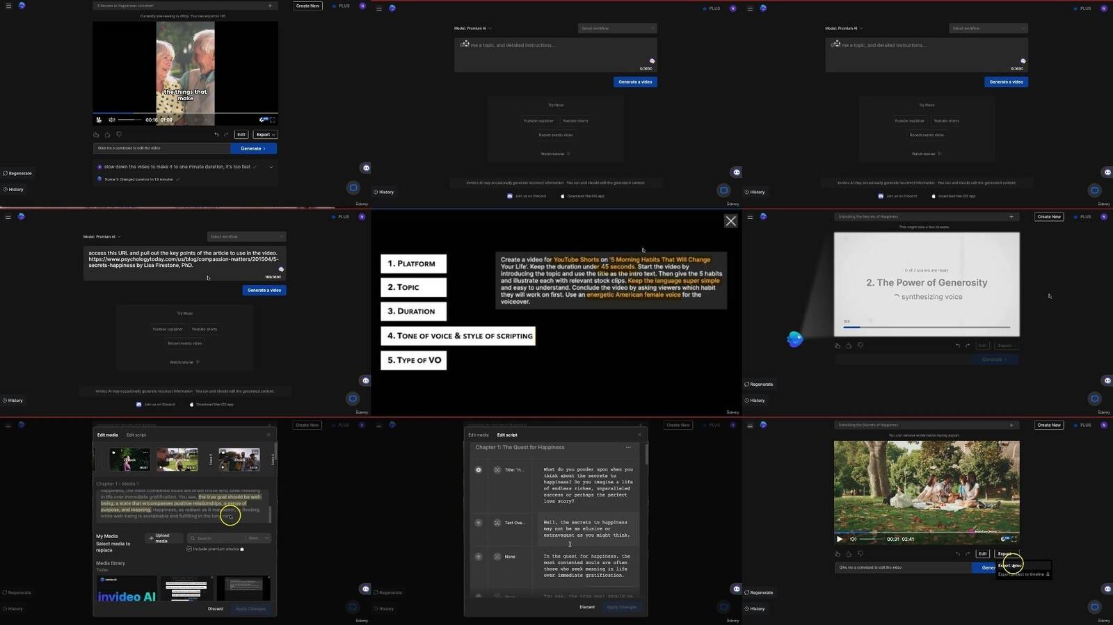The image size is (1113, 625).
Task: Switch to Edit script tab in media editor
Action: click(136, 435)
